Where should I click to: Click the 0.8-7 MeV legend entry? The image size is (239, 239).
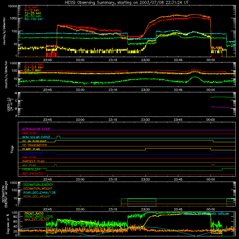click(x=33, y=70)
